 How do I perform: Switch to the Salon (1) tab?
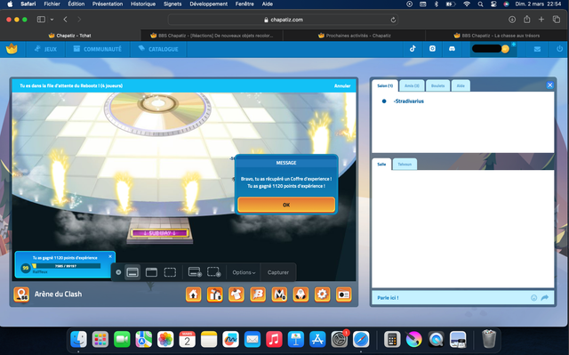(385, 85)
